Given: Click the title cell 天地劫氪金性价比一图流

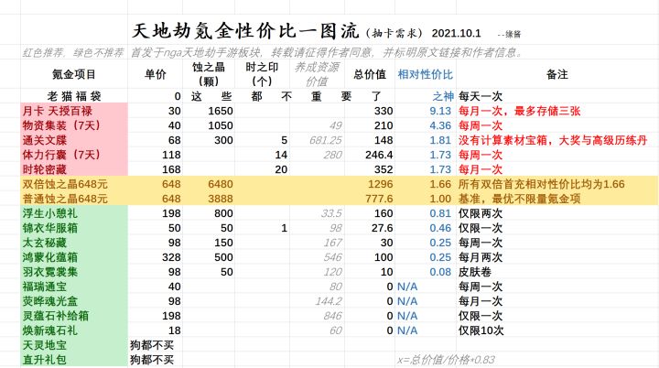Looking at the screenshot, I should coord(245,31).
